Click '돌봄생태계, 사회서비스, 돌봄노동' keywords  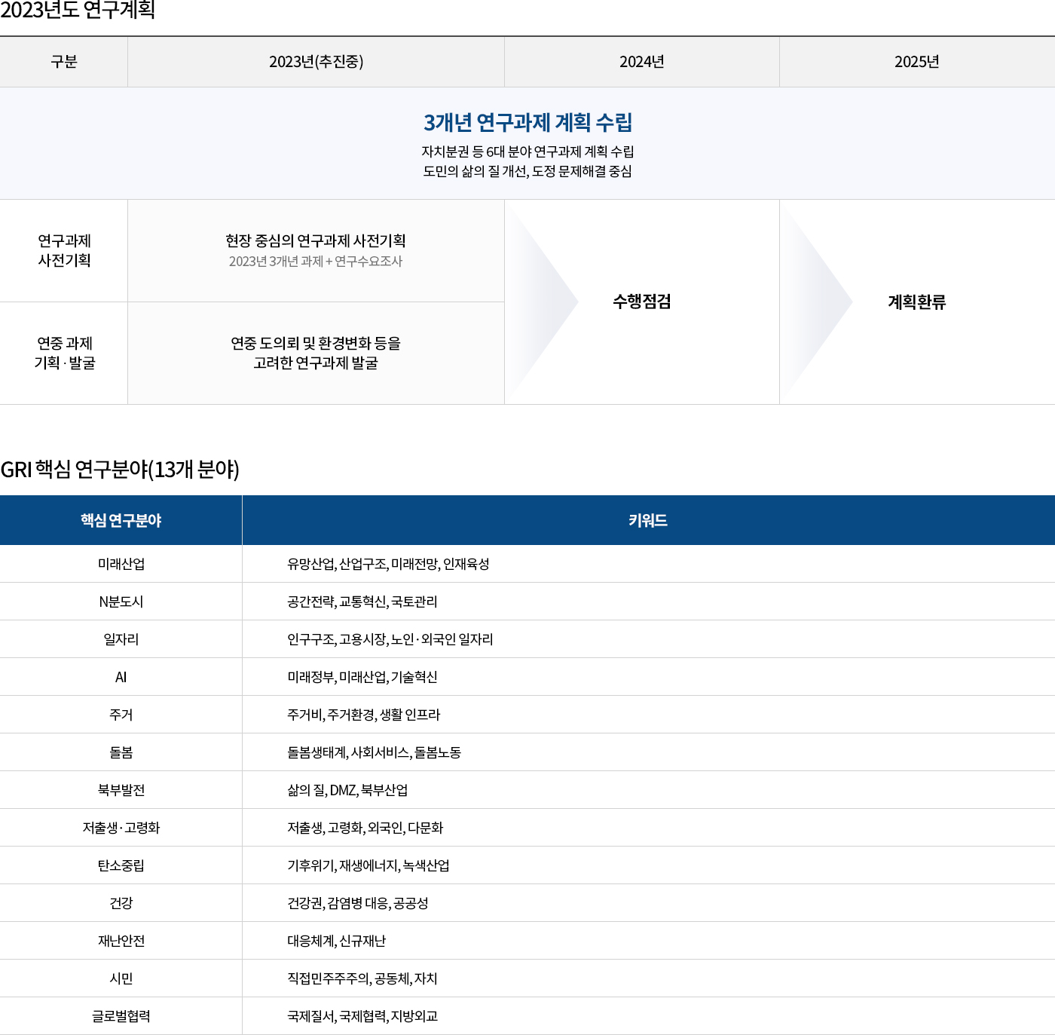(x=375, y=752)
